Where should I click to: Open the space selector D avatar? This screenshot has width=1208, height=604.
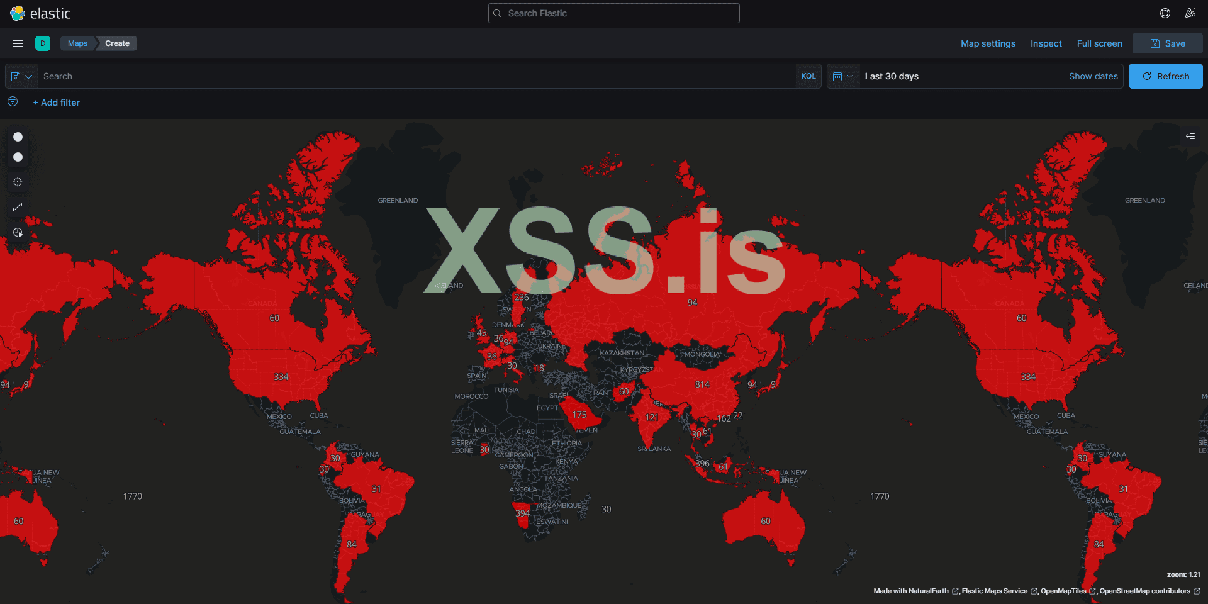[43, 43]
